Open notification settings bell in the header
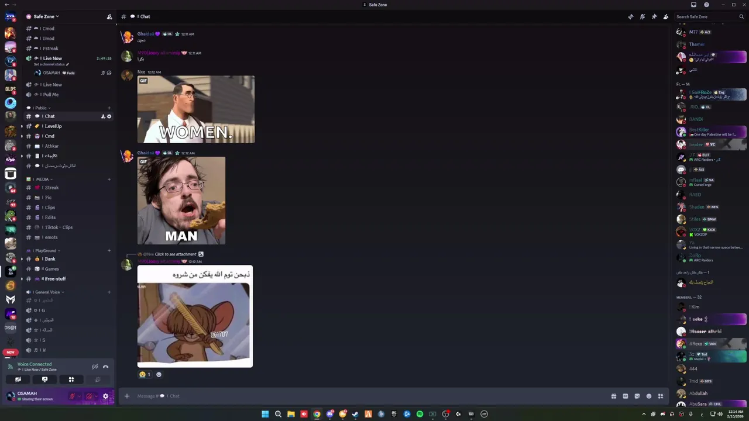Image resolution: width=749 pixels, height=421 pixels. 642,16
